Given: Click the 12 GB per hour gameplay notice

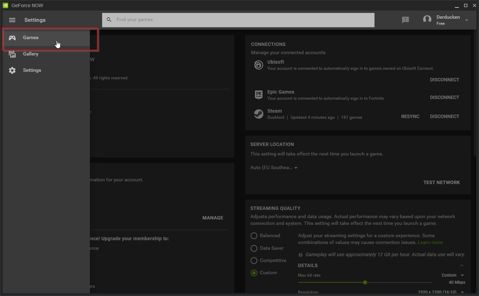Looking at the screenshot, I should coord(385,255).
